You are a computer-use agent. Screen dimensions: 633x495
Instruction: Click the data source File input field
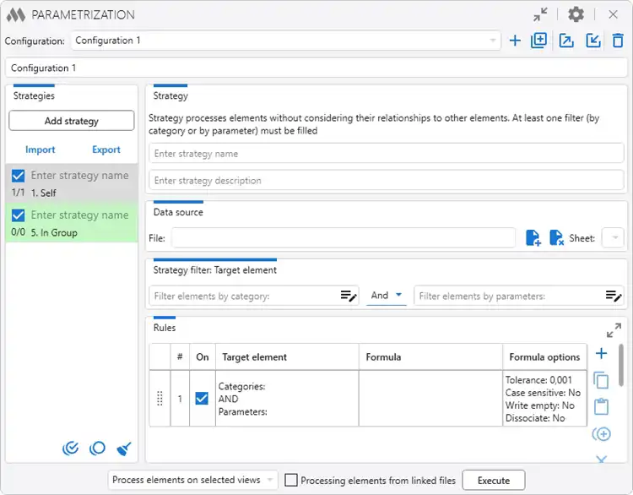344,238
